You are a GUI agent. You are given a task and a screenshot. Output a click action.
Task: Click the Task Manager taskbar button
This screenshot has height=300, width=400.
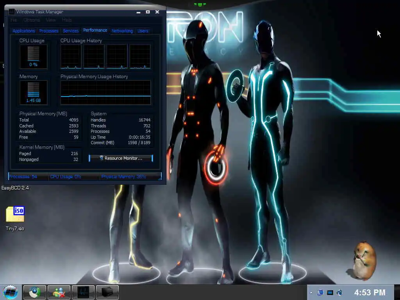(83, 292)
